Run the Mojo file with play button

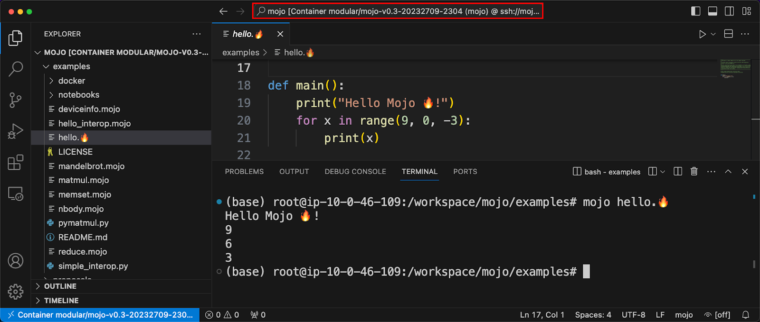click(702, 34)
